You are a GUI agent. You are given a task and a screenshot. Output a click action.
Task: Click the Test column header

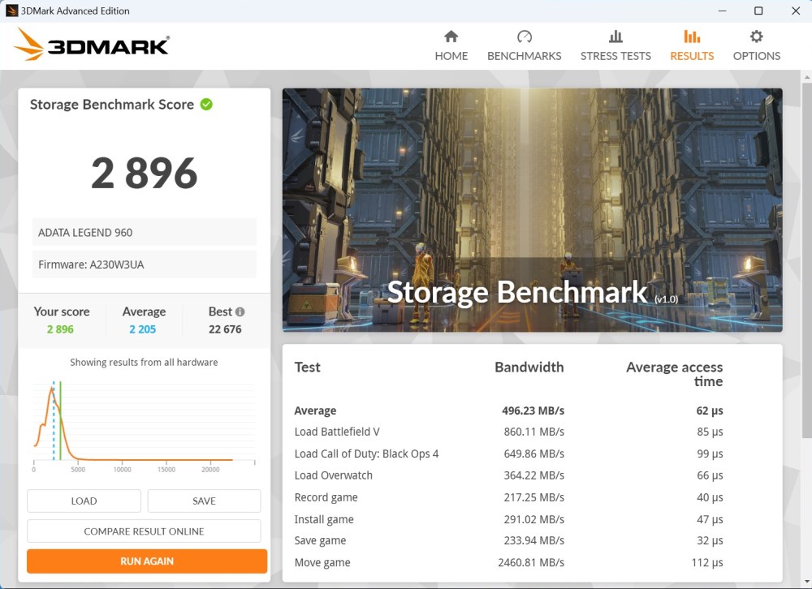pos(307,367)
